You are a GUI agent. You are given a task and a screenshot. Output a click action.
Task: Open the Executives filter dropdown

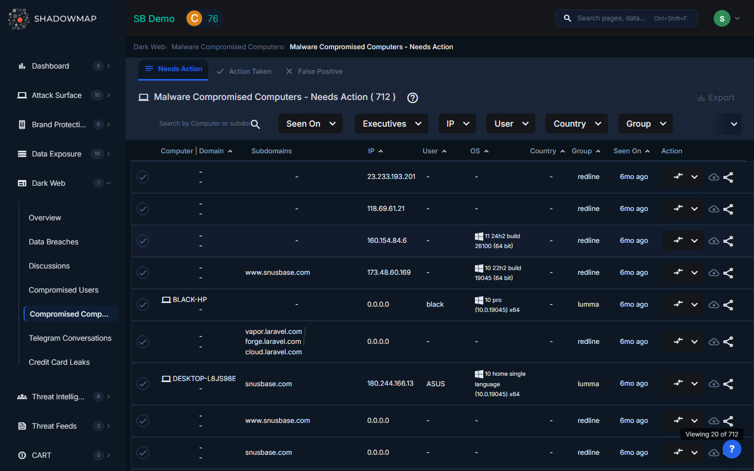[391, 124]
